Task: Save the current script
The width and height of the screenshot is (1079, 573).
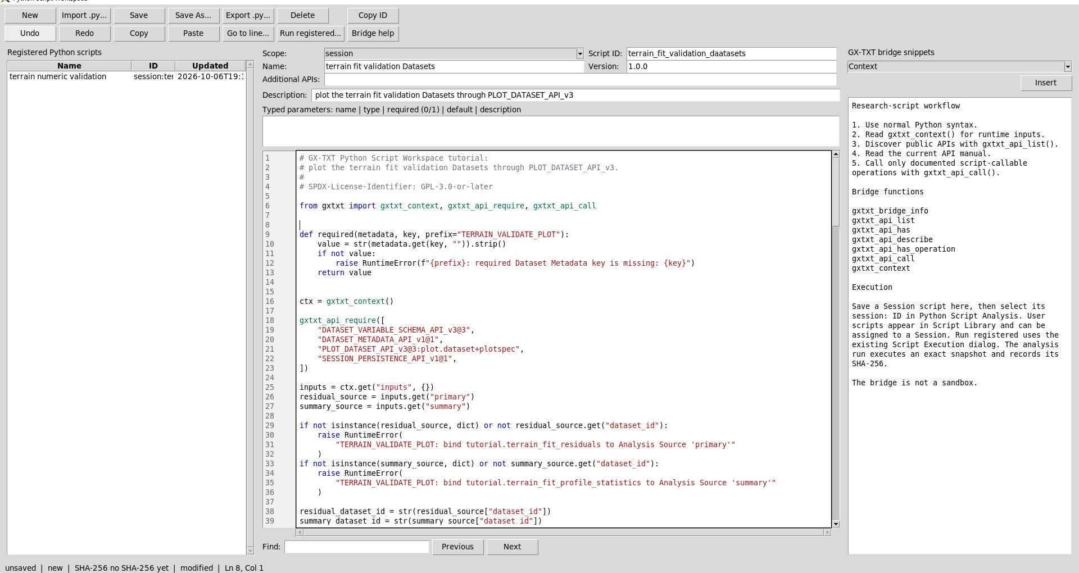Action: [139, 16]
